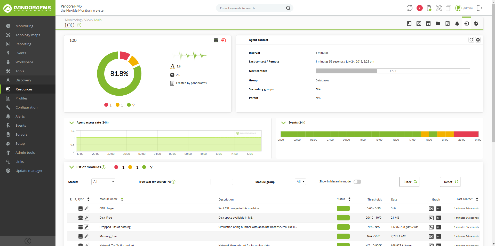Click the 101 data icon for Disk_Free
This screenshot has width=495, height=246.
pyautogui.click(x=439, y=218)
